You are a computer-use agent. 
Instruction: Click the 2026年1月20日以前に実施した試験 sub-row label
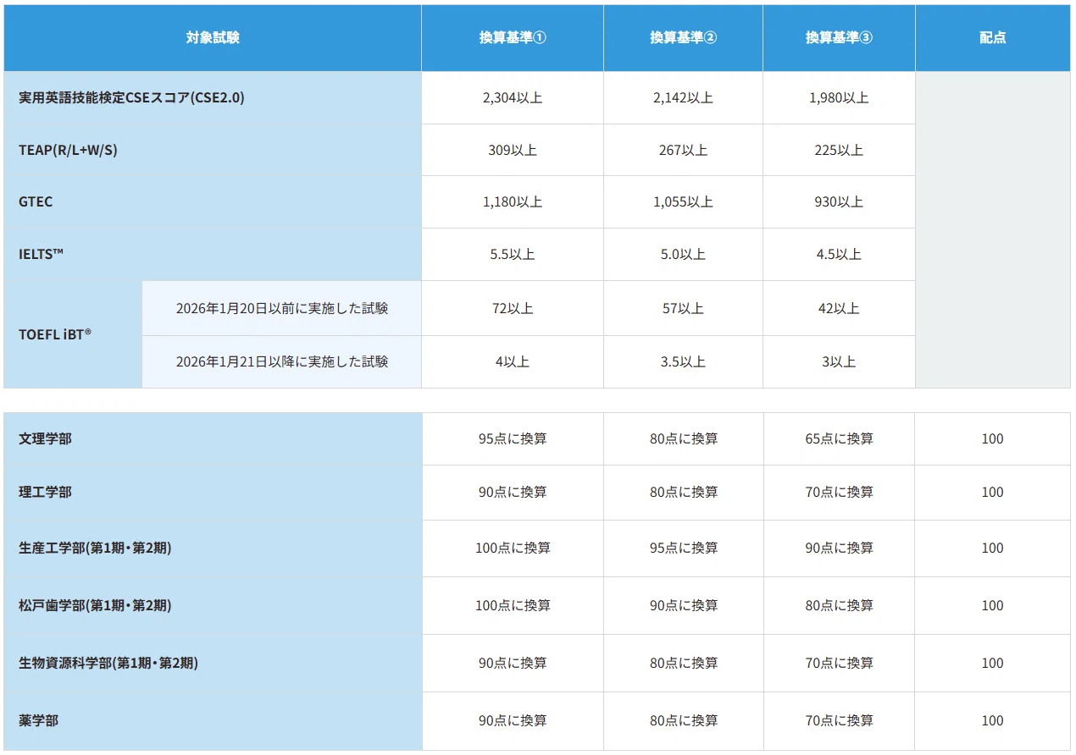tap(281, 308)
